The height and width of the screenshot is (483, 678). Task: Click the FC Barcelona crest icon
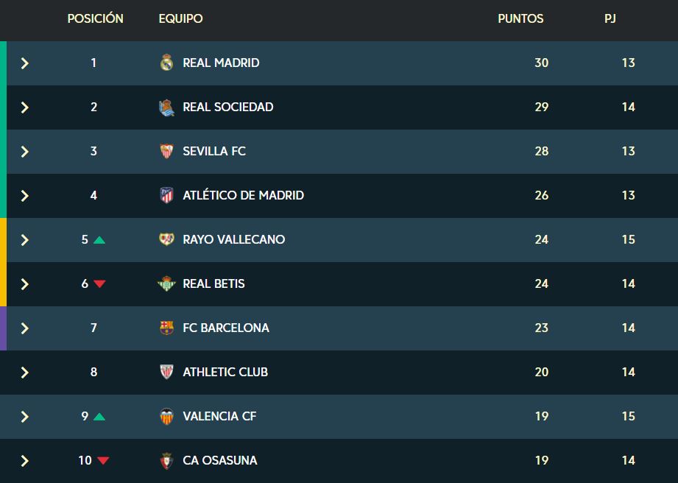tap(166, 328)
